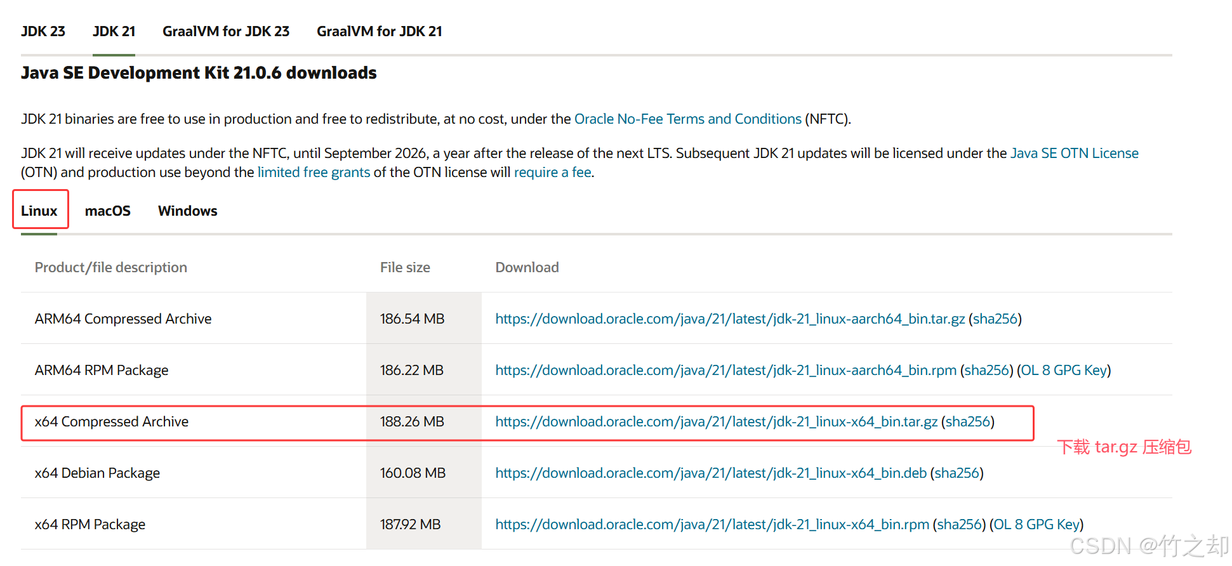Select the Linux platform tab
Image resolution: width=1232 pixels, height=566 pixels.
(x=39, y=211)
